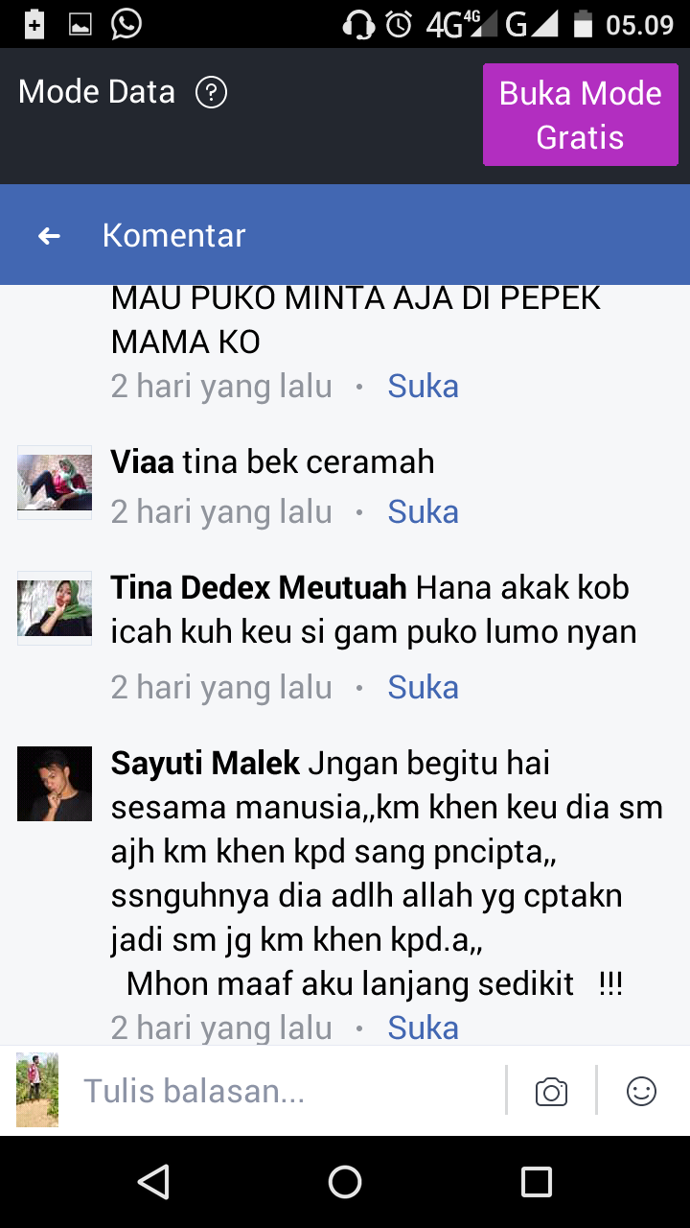Tap Tina Dedex Meutuah's avatar thumbnail
The height and width of the screenshot is (1228, 690).
coord(55,608)
